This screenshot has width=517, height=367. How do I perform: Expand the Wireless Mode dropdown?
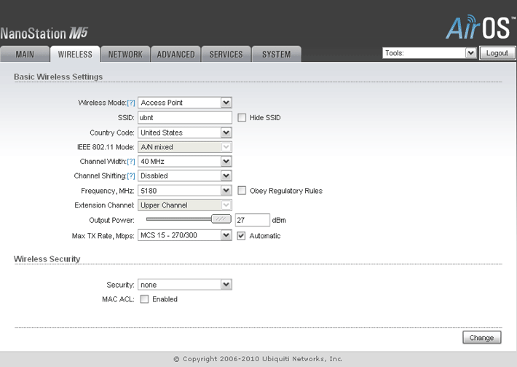pos(185,103)
